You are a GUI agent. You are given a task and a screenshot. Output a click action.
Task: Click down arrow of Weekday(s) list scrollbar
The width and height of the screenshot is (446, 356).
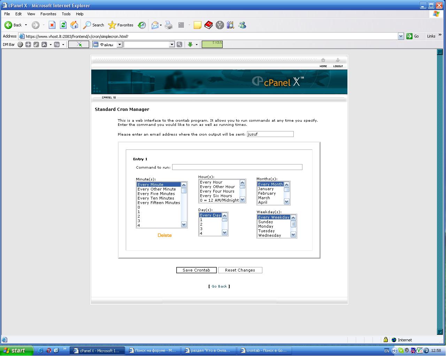tap(293, 235)
